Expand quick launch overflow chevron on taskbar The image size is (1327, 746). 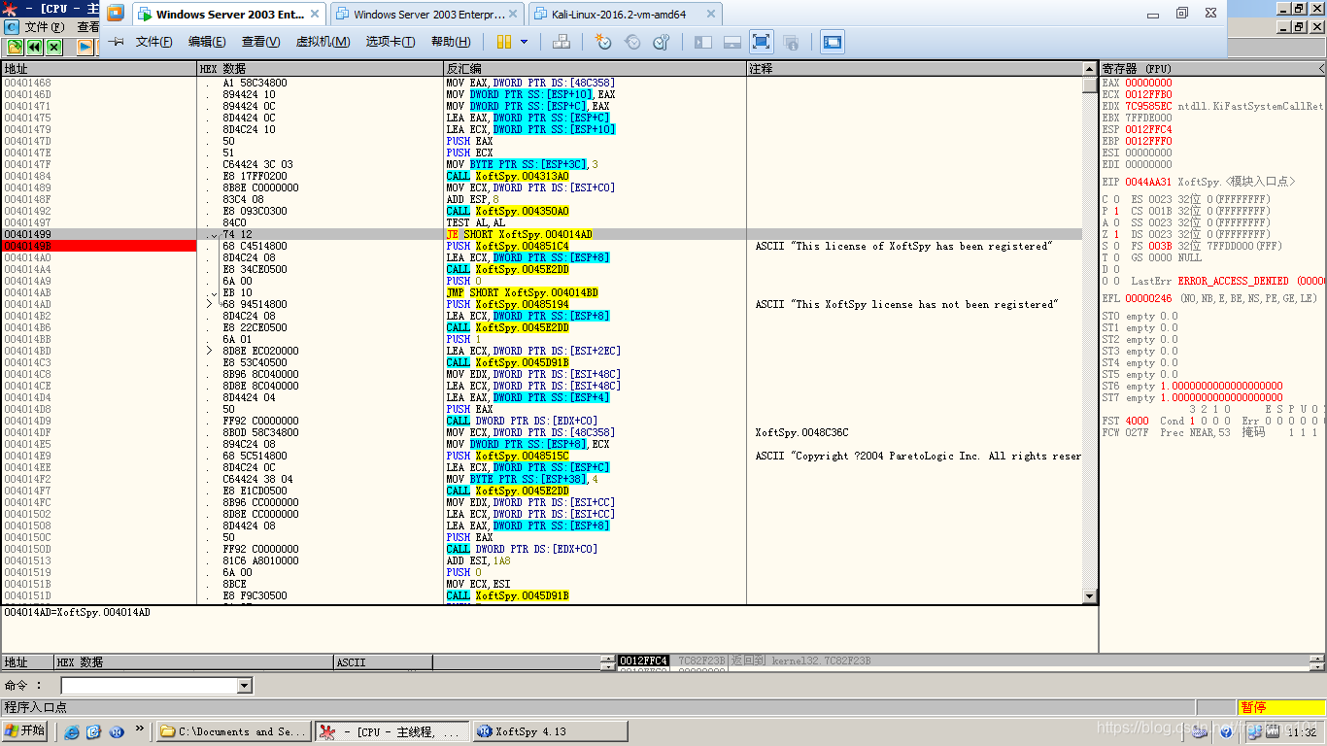click(139, 728)
